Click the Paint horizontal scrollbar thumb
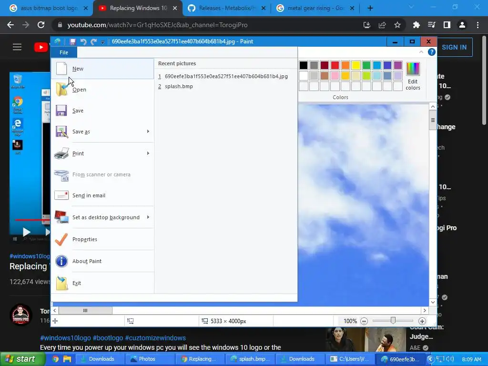The image size is (488, 366). point(85,310)
